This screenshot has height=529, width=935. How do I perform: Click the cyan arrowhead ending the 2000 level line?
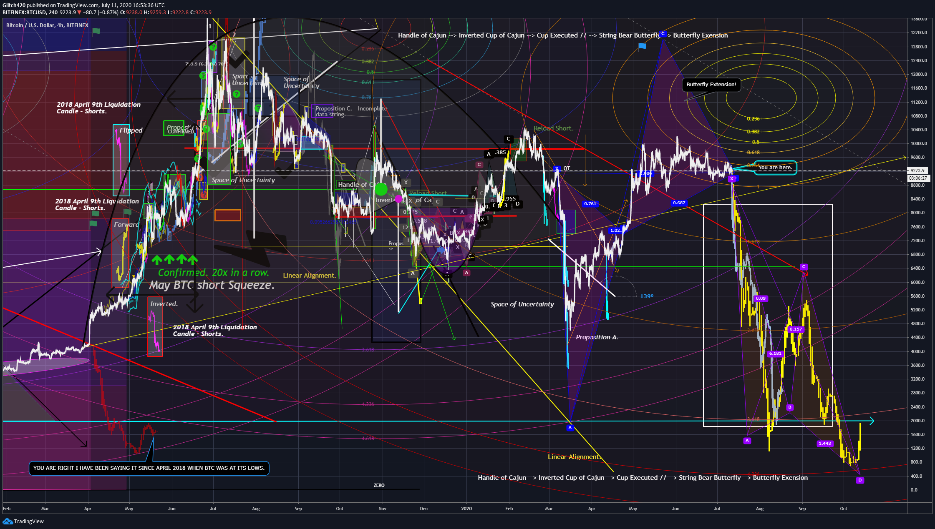pyautogui.click(x=871, y=421)
